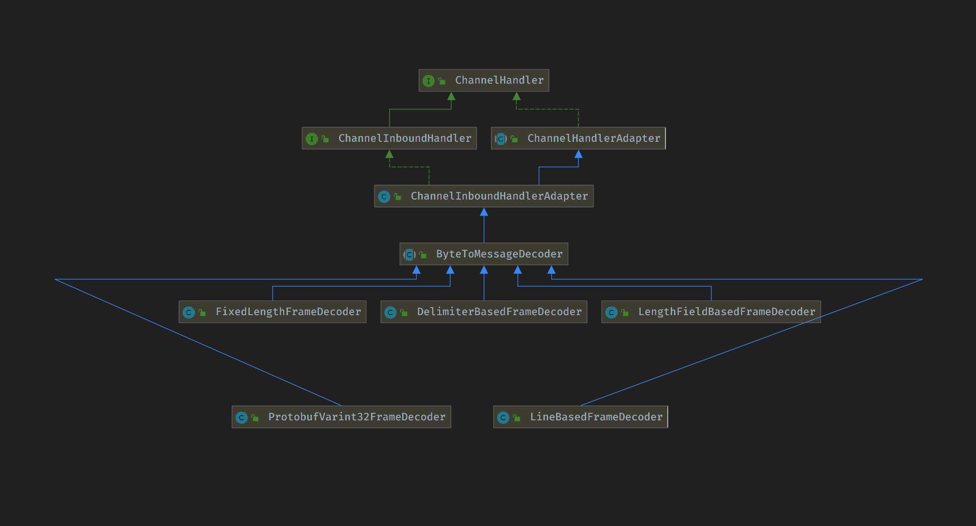976x526 pixels.
Task: Select the ChannelInboundHandler node
Action: coord(404,139)
